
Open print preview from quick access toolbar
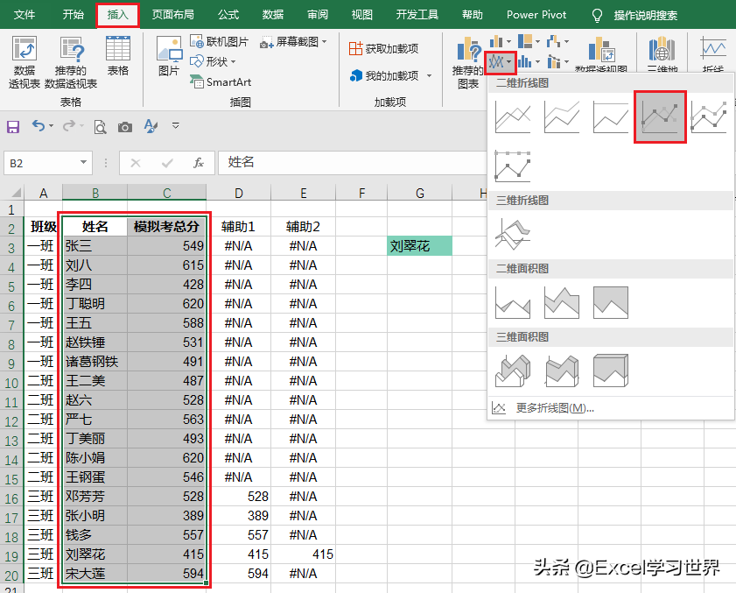tap(100, 127)
